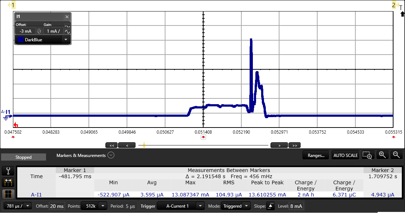Screen dimensions: 405x213
Task: Click the Ranges... button
Action: [316, 156]
